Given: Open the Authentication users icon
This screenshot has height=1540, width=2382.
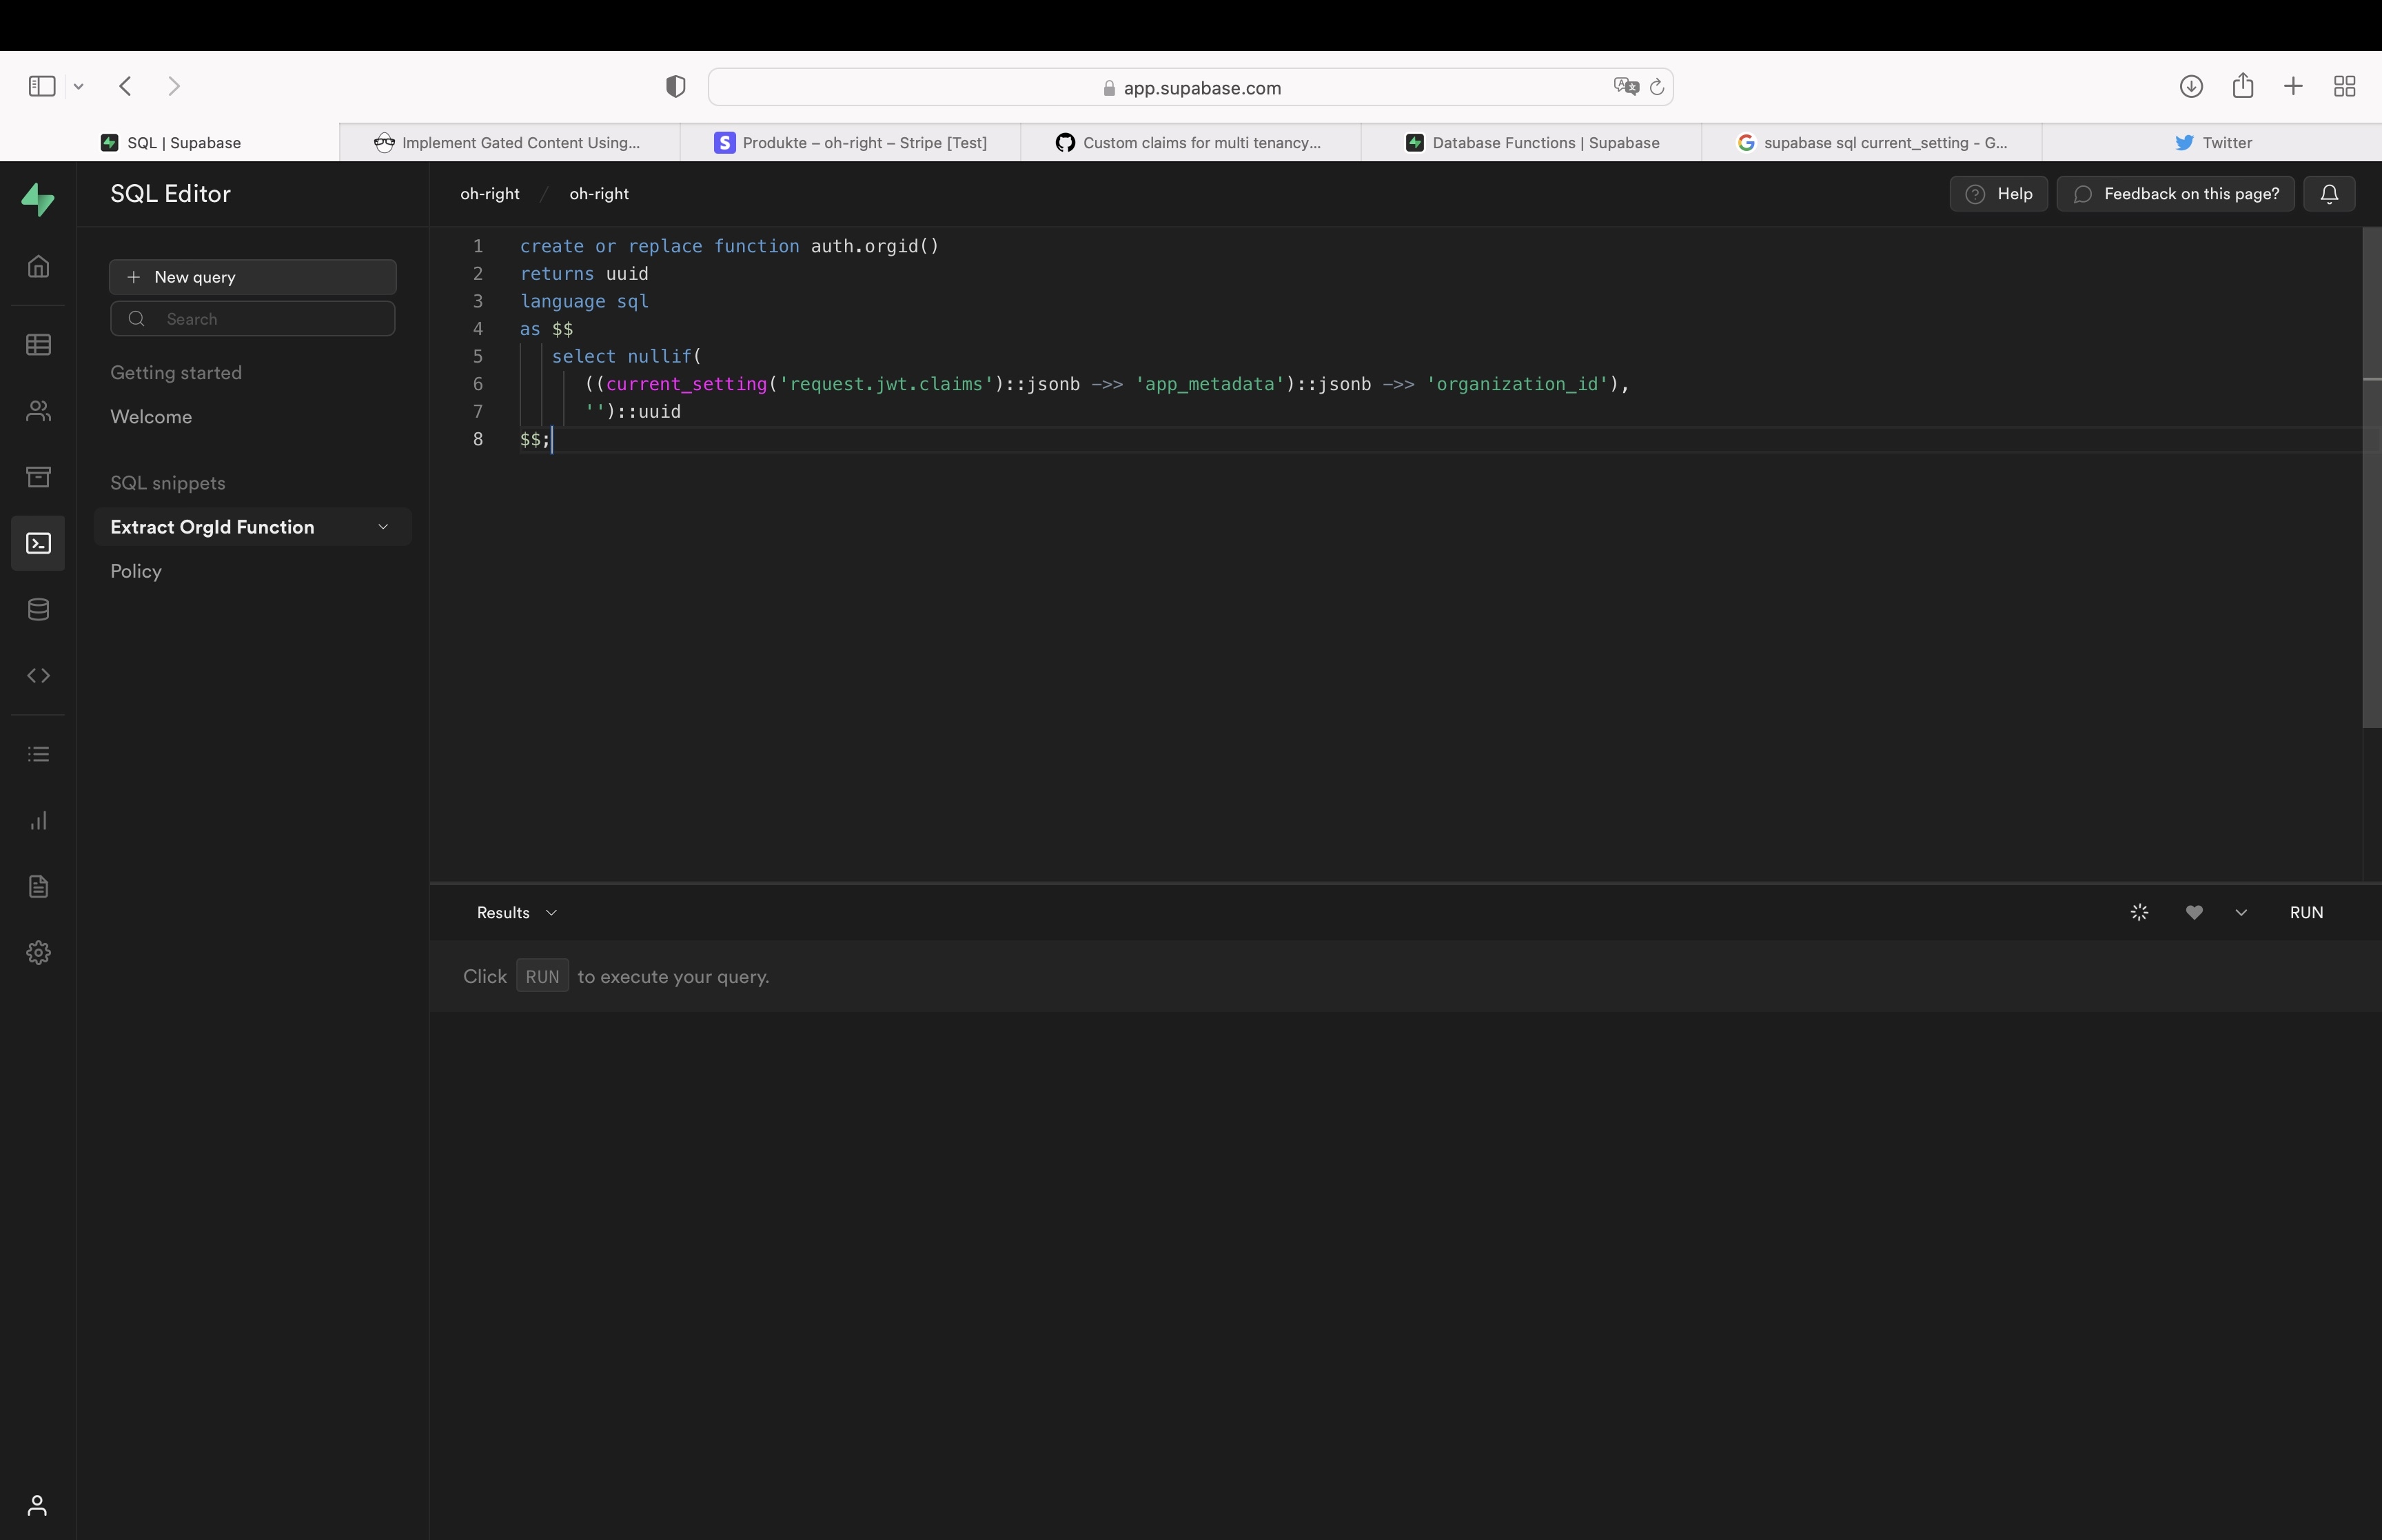Looking at the screenshot, I should pyautogui.click(x=38, y=411).
